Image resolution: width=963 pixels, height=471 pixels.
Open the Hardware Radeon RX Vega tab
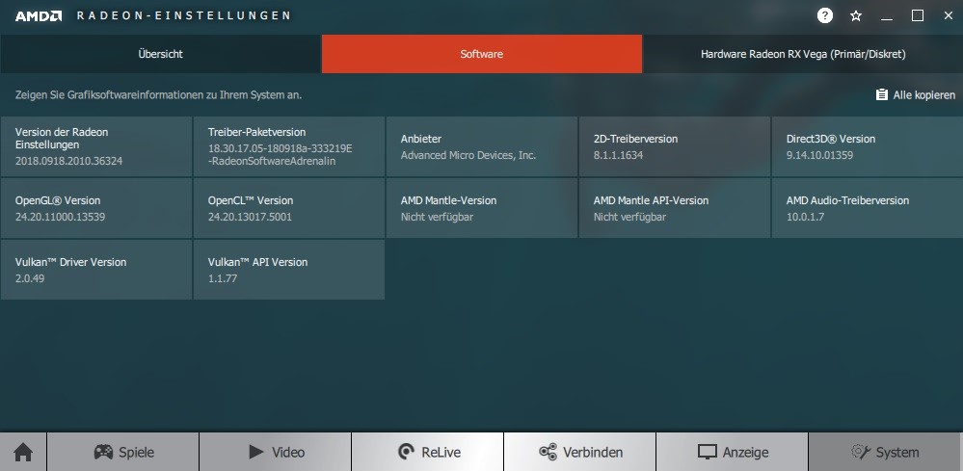click(x=803, y=54)
